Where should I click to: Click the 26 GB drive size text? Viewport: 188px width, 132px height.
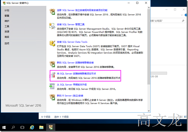(x=154, y=76)
